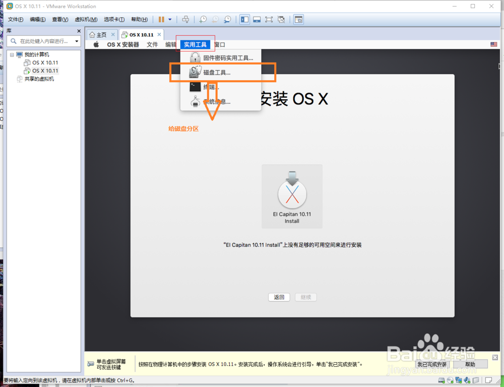Open the 窗口 menu
504x387 pixels.
coord(220,45)
